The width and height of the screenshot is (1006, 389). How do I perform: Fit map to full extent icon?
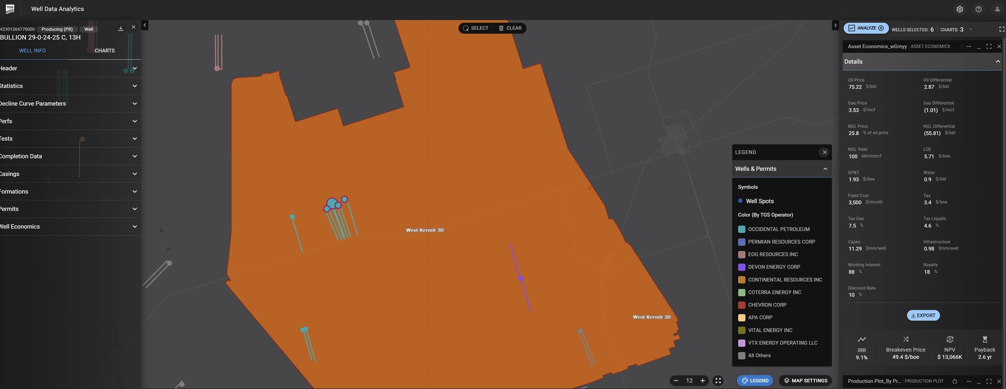[718, 380]
